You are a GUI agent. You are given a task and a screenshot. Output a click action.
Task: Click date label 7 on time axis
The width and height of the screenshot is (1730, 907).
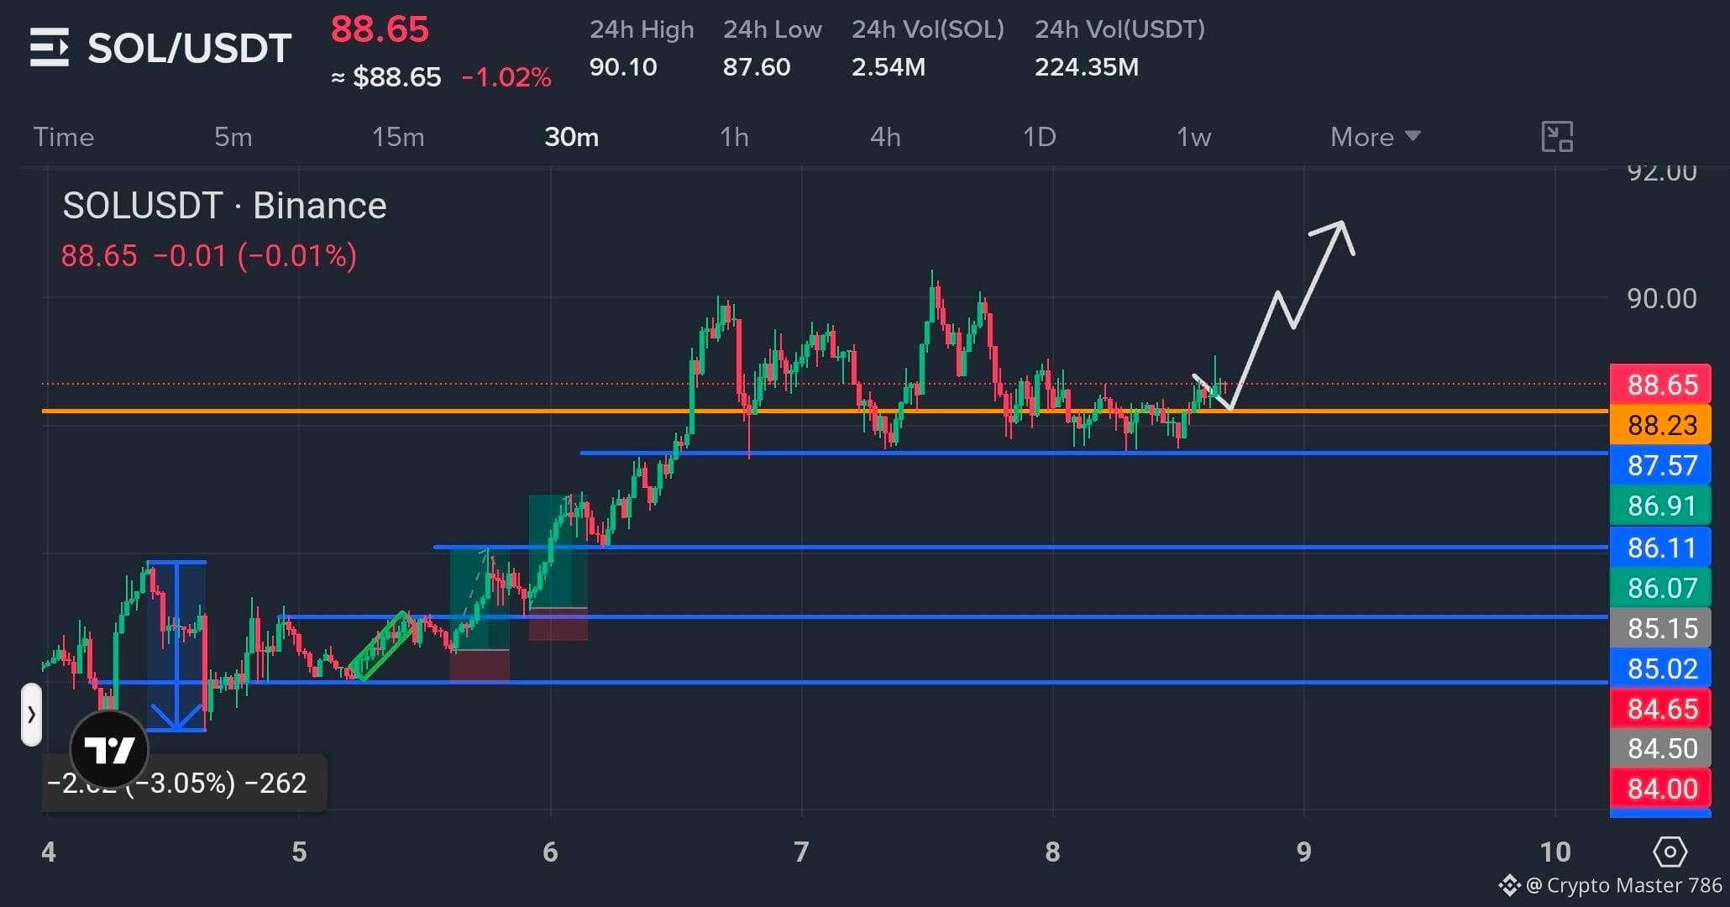[801, 852]
